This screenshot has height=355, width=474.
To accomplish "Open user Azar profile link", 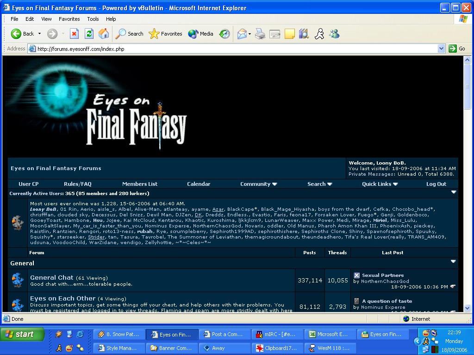I will click(x=218, y=209).
